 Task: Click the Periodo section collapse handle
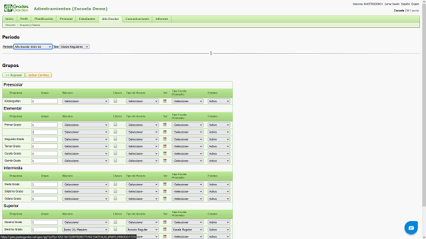pos(211,53)
